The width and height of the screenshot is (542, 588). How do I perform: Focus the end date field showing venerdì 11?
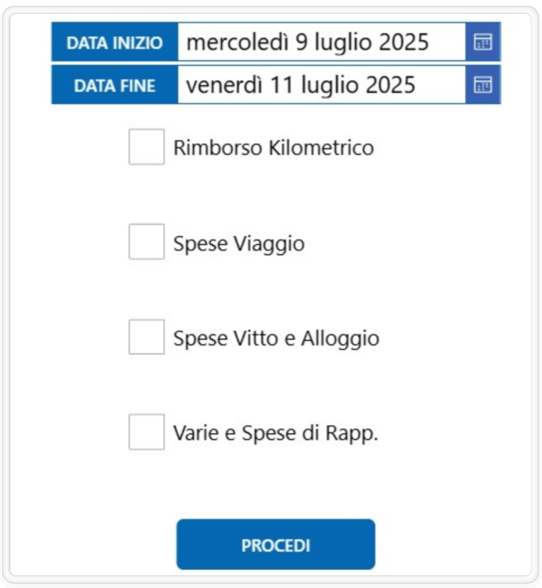[322, 85]
